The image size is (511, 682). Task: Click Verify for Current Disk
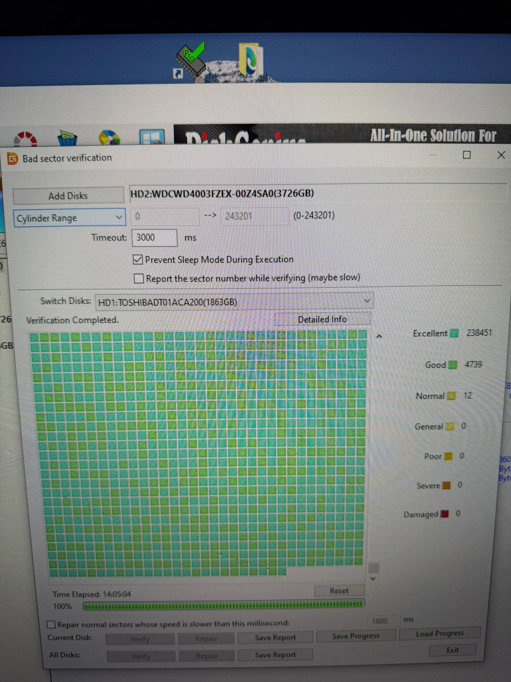coord(140,639)
